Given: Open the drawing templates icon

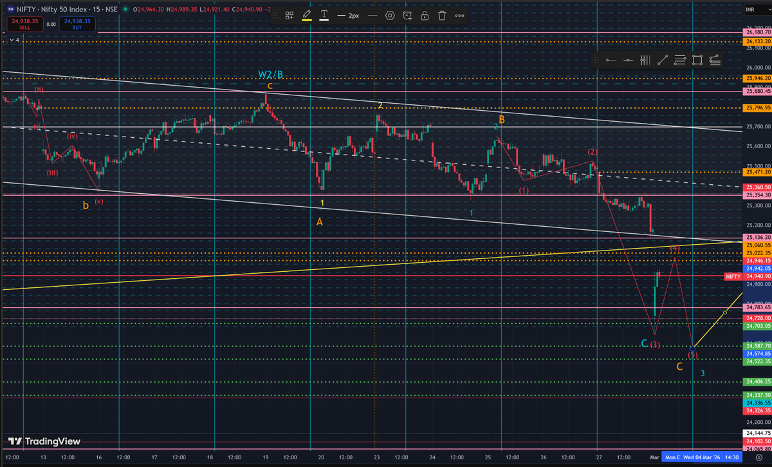Looking at the screenshot, I should pyautogui.click(x=289, y=15).
